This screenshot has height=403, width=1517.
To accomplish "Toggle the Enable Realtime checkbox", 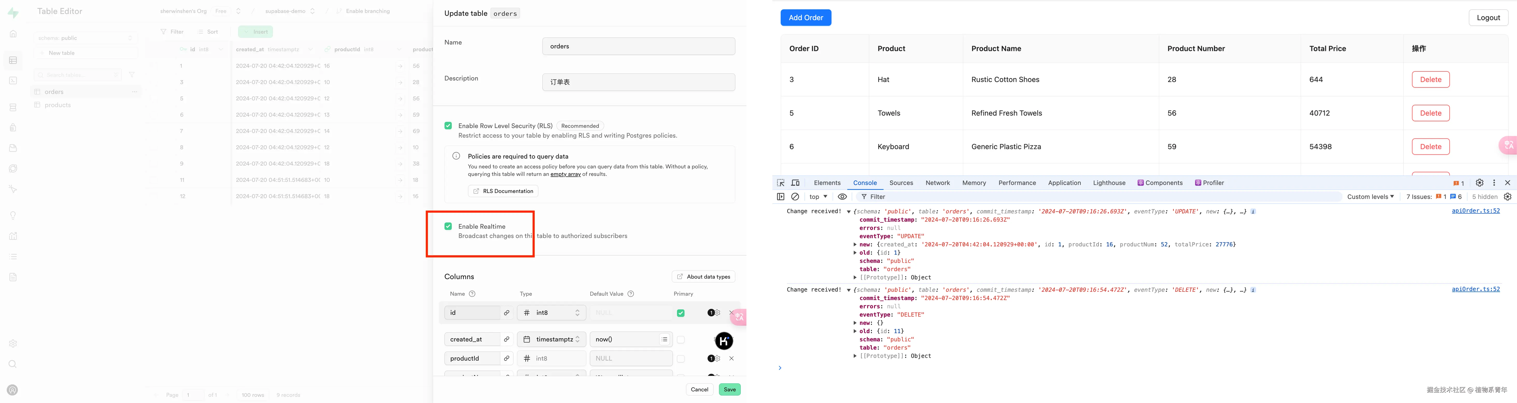I will pyautogui.click(x=448, y=226).
